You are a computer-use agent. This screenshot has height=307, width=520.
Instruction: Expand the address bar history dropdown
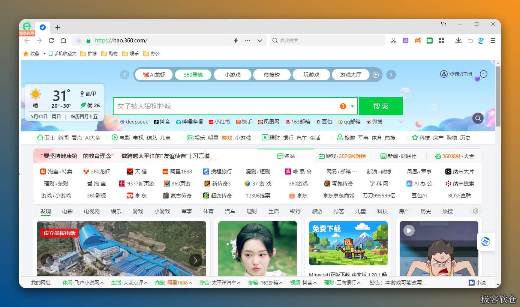(x=260, y=41)
